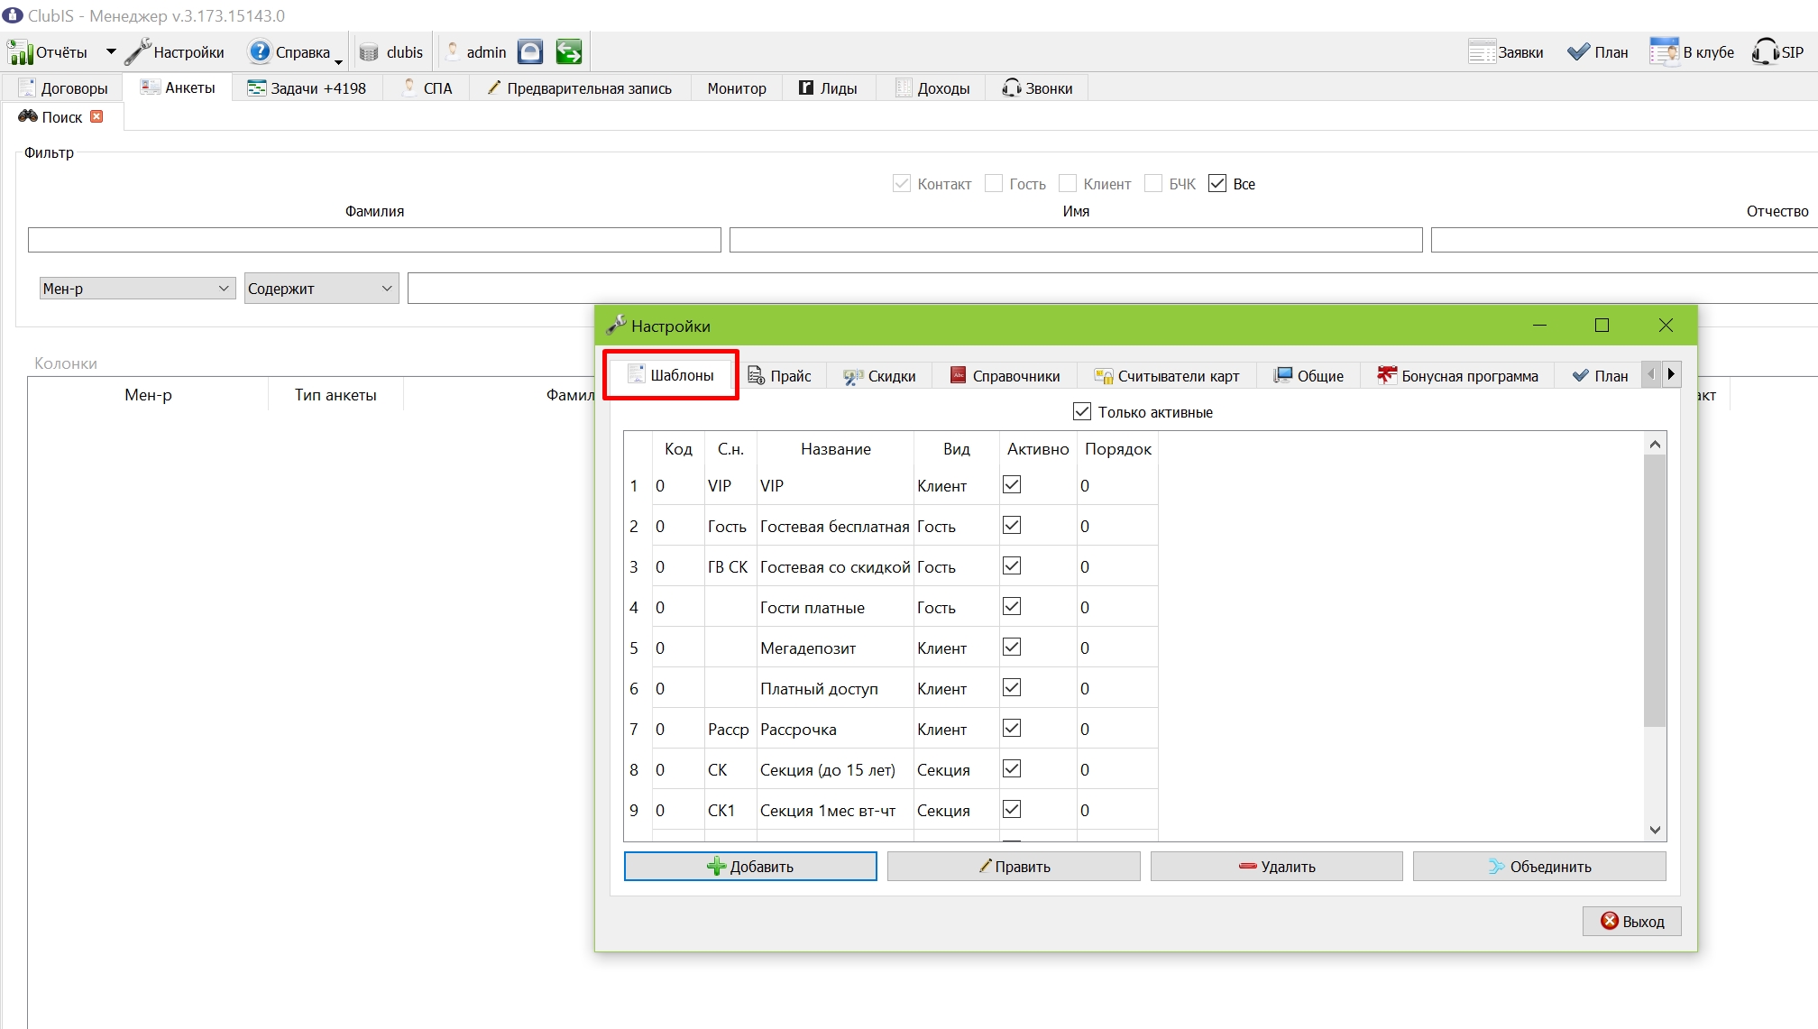Open Справка help question-mark icon

coord(260,51)
